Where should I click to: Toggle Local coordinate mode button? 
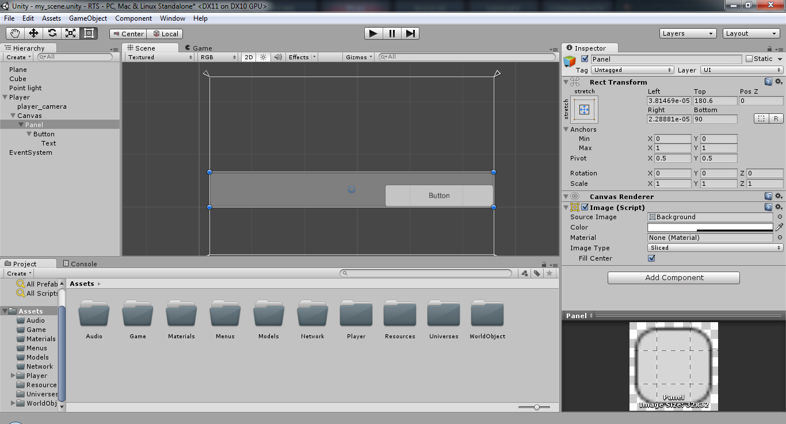pos(165,34)
